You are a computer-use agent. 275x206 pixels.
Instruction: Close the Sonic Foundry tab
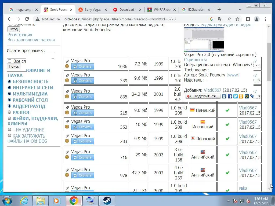point(71,10)
